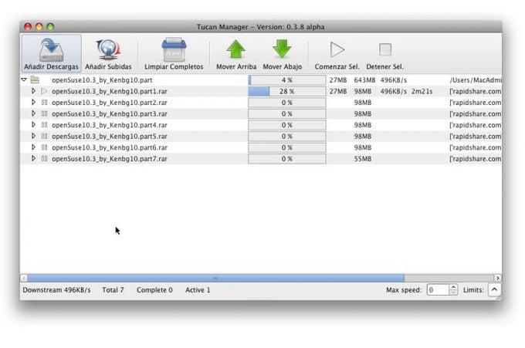Expand the part5.rar row triangle

tap(33, 136)
